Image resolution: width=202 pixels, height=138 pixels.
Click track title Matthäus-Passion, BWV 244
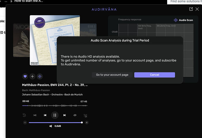[55, 85]
